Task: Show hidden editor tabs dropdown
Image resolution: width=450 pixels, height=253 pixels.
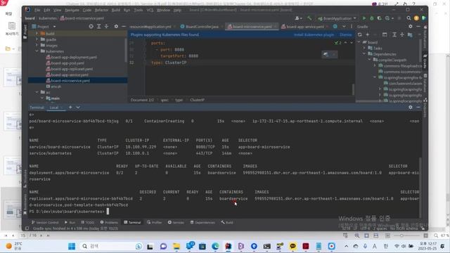Action: [x=344, y=27]
